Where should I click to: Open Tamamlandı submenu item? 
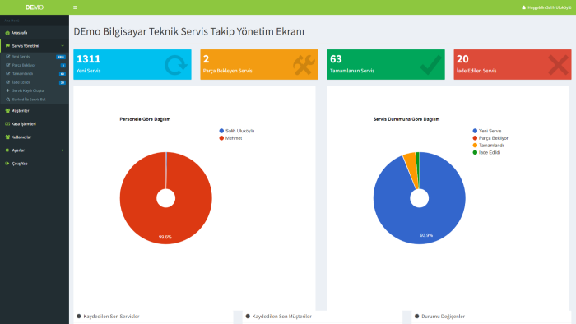tap(22, 73)
